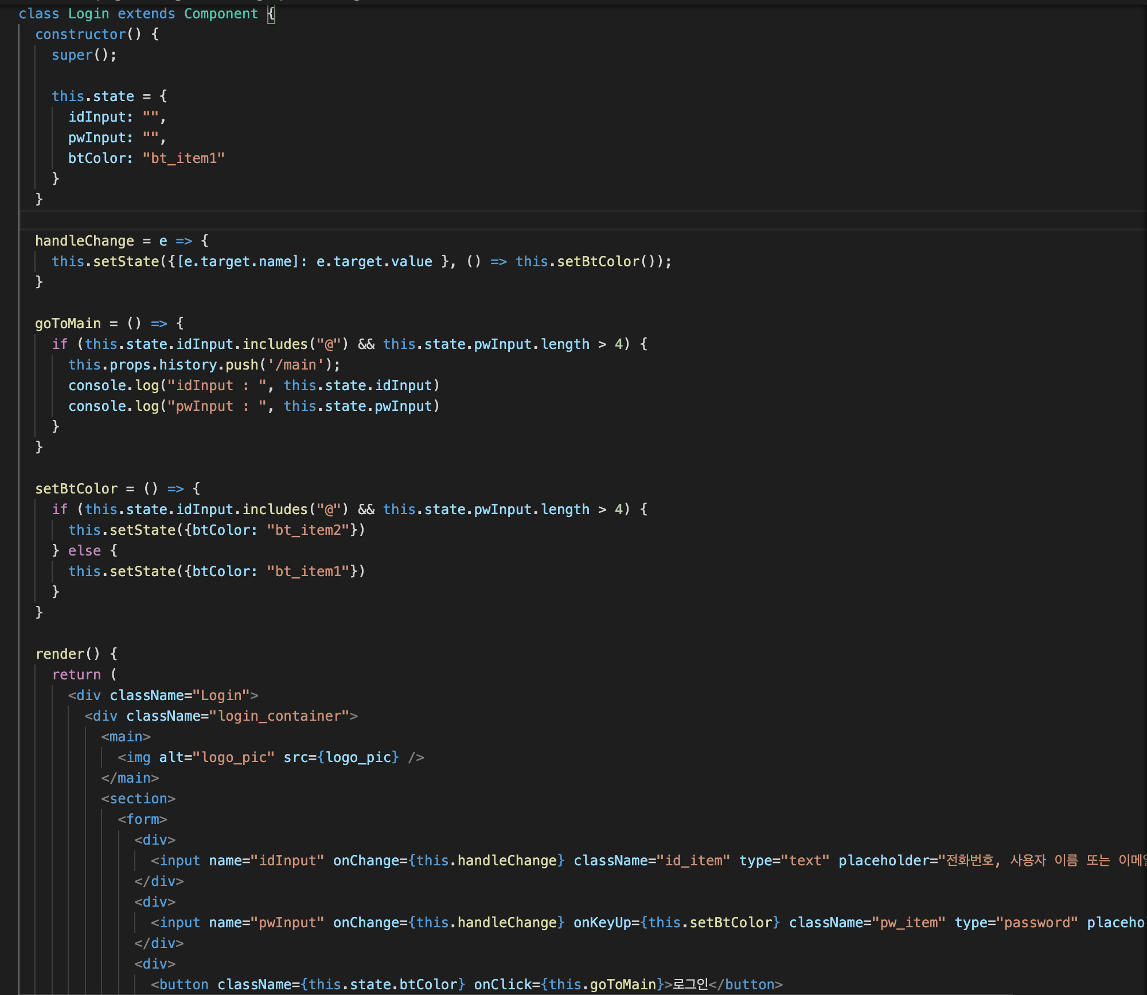Click the '<form>' tag

click(142, 819)
